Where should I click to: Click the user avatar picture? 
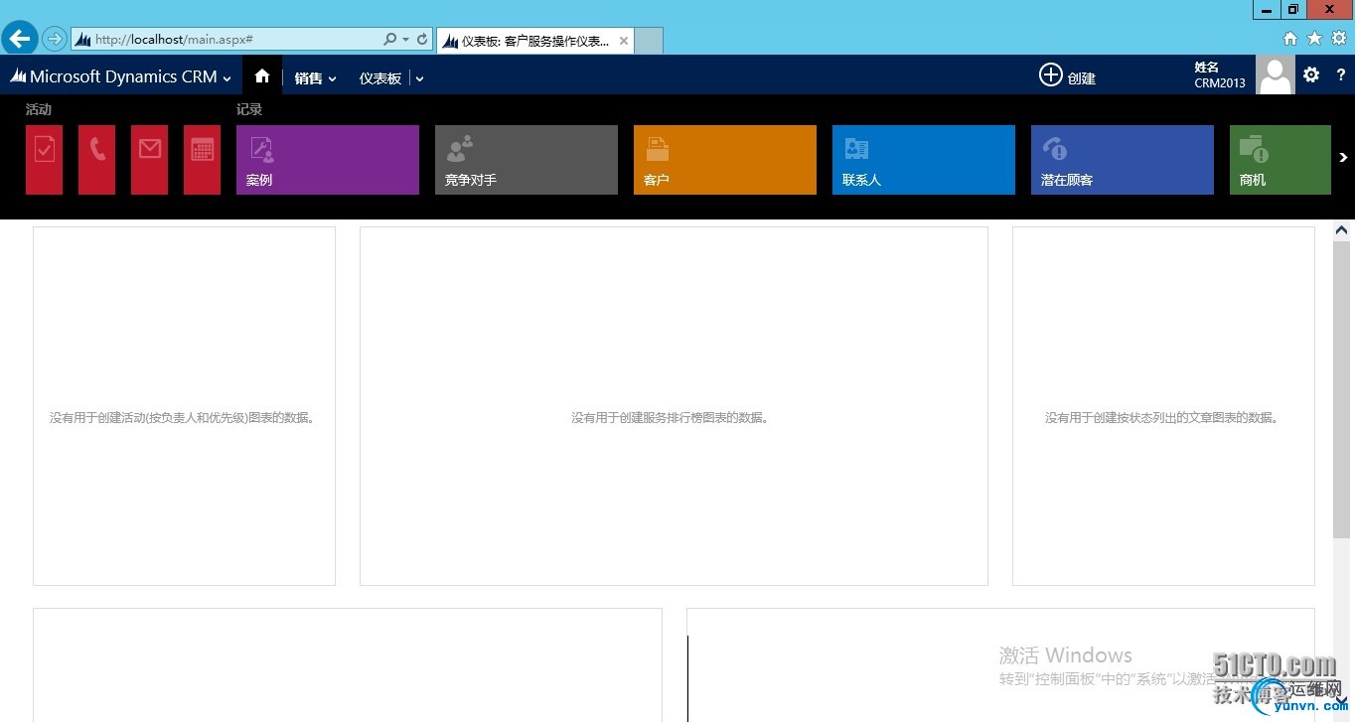(x=1276, y=75)
